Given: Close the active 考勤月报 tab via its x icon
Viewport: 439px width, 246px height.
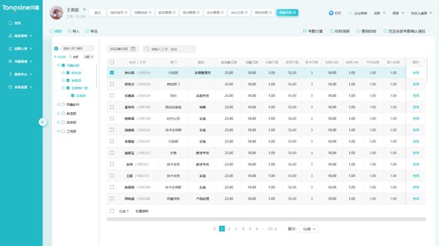Looking at the screenshot, I should 295,13.
